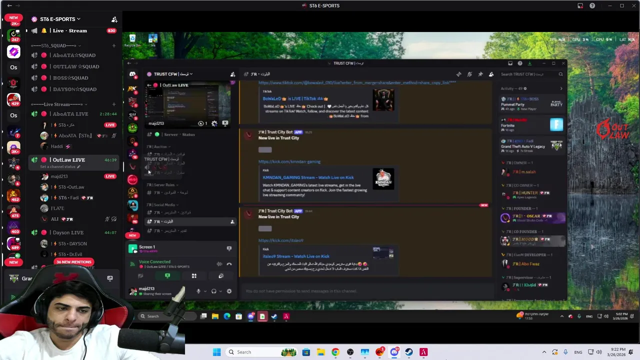
Task: Toggle screen share button in streamed voice panel
Action: (x=167, y=276)
